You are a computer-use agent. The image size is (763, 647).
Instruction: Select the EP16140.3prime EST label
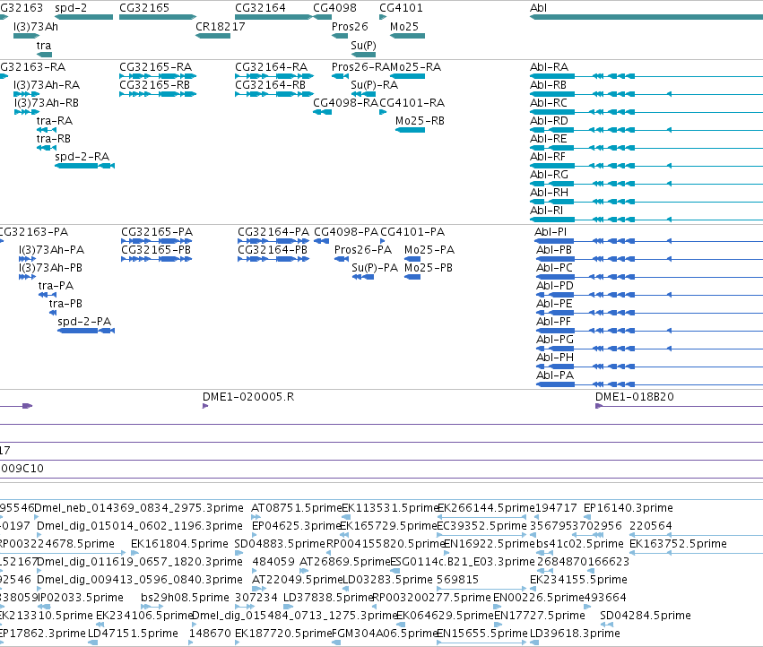(629, 508)
